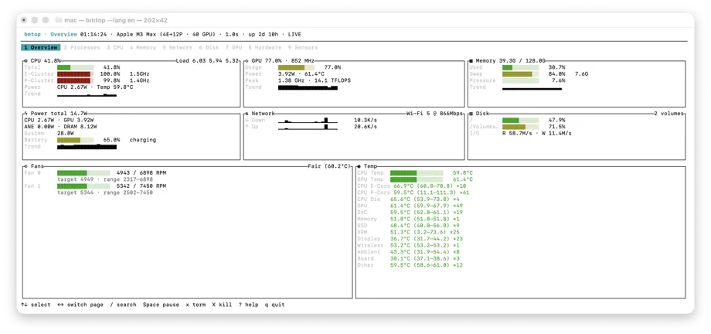The height and width of the screenshot is (334, 711).
Task: Open the 3 CPU tab
Action: pyautogui.click(x=115, y=48)
